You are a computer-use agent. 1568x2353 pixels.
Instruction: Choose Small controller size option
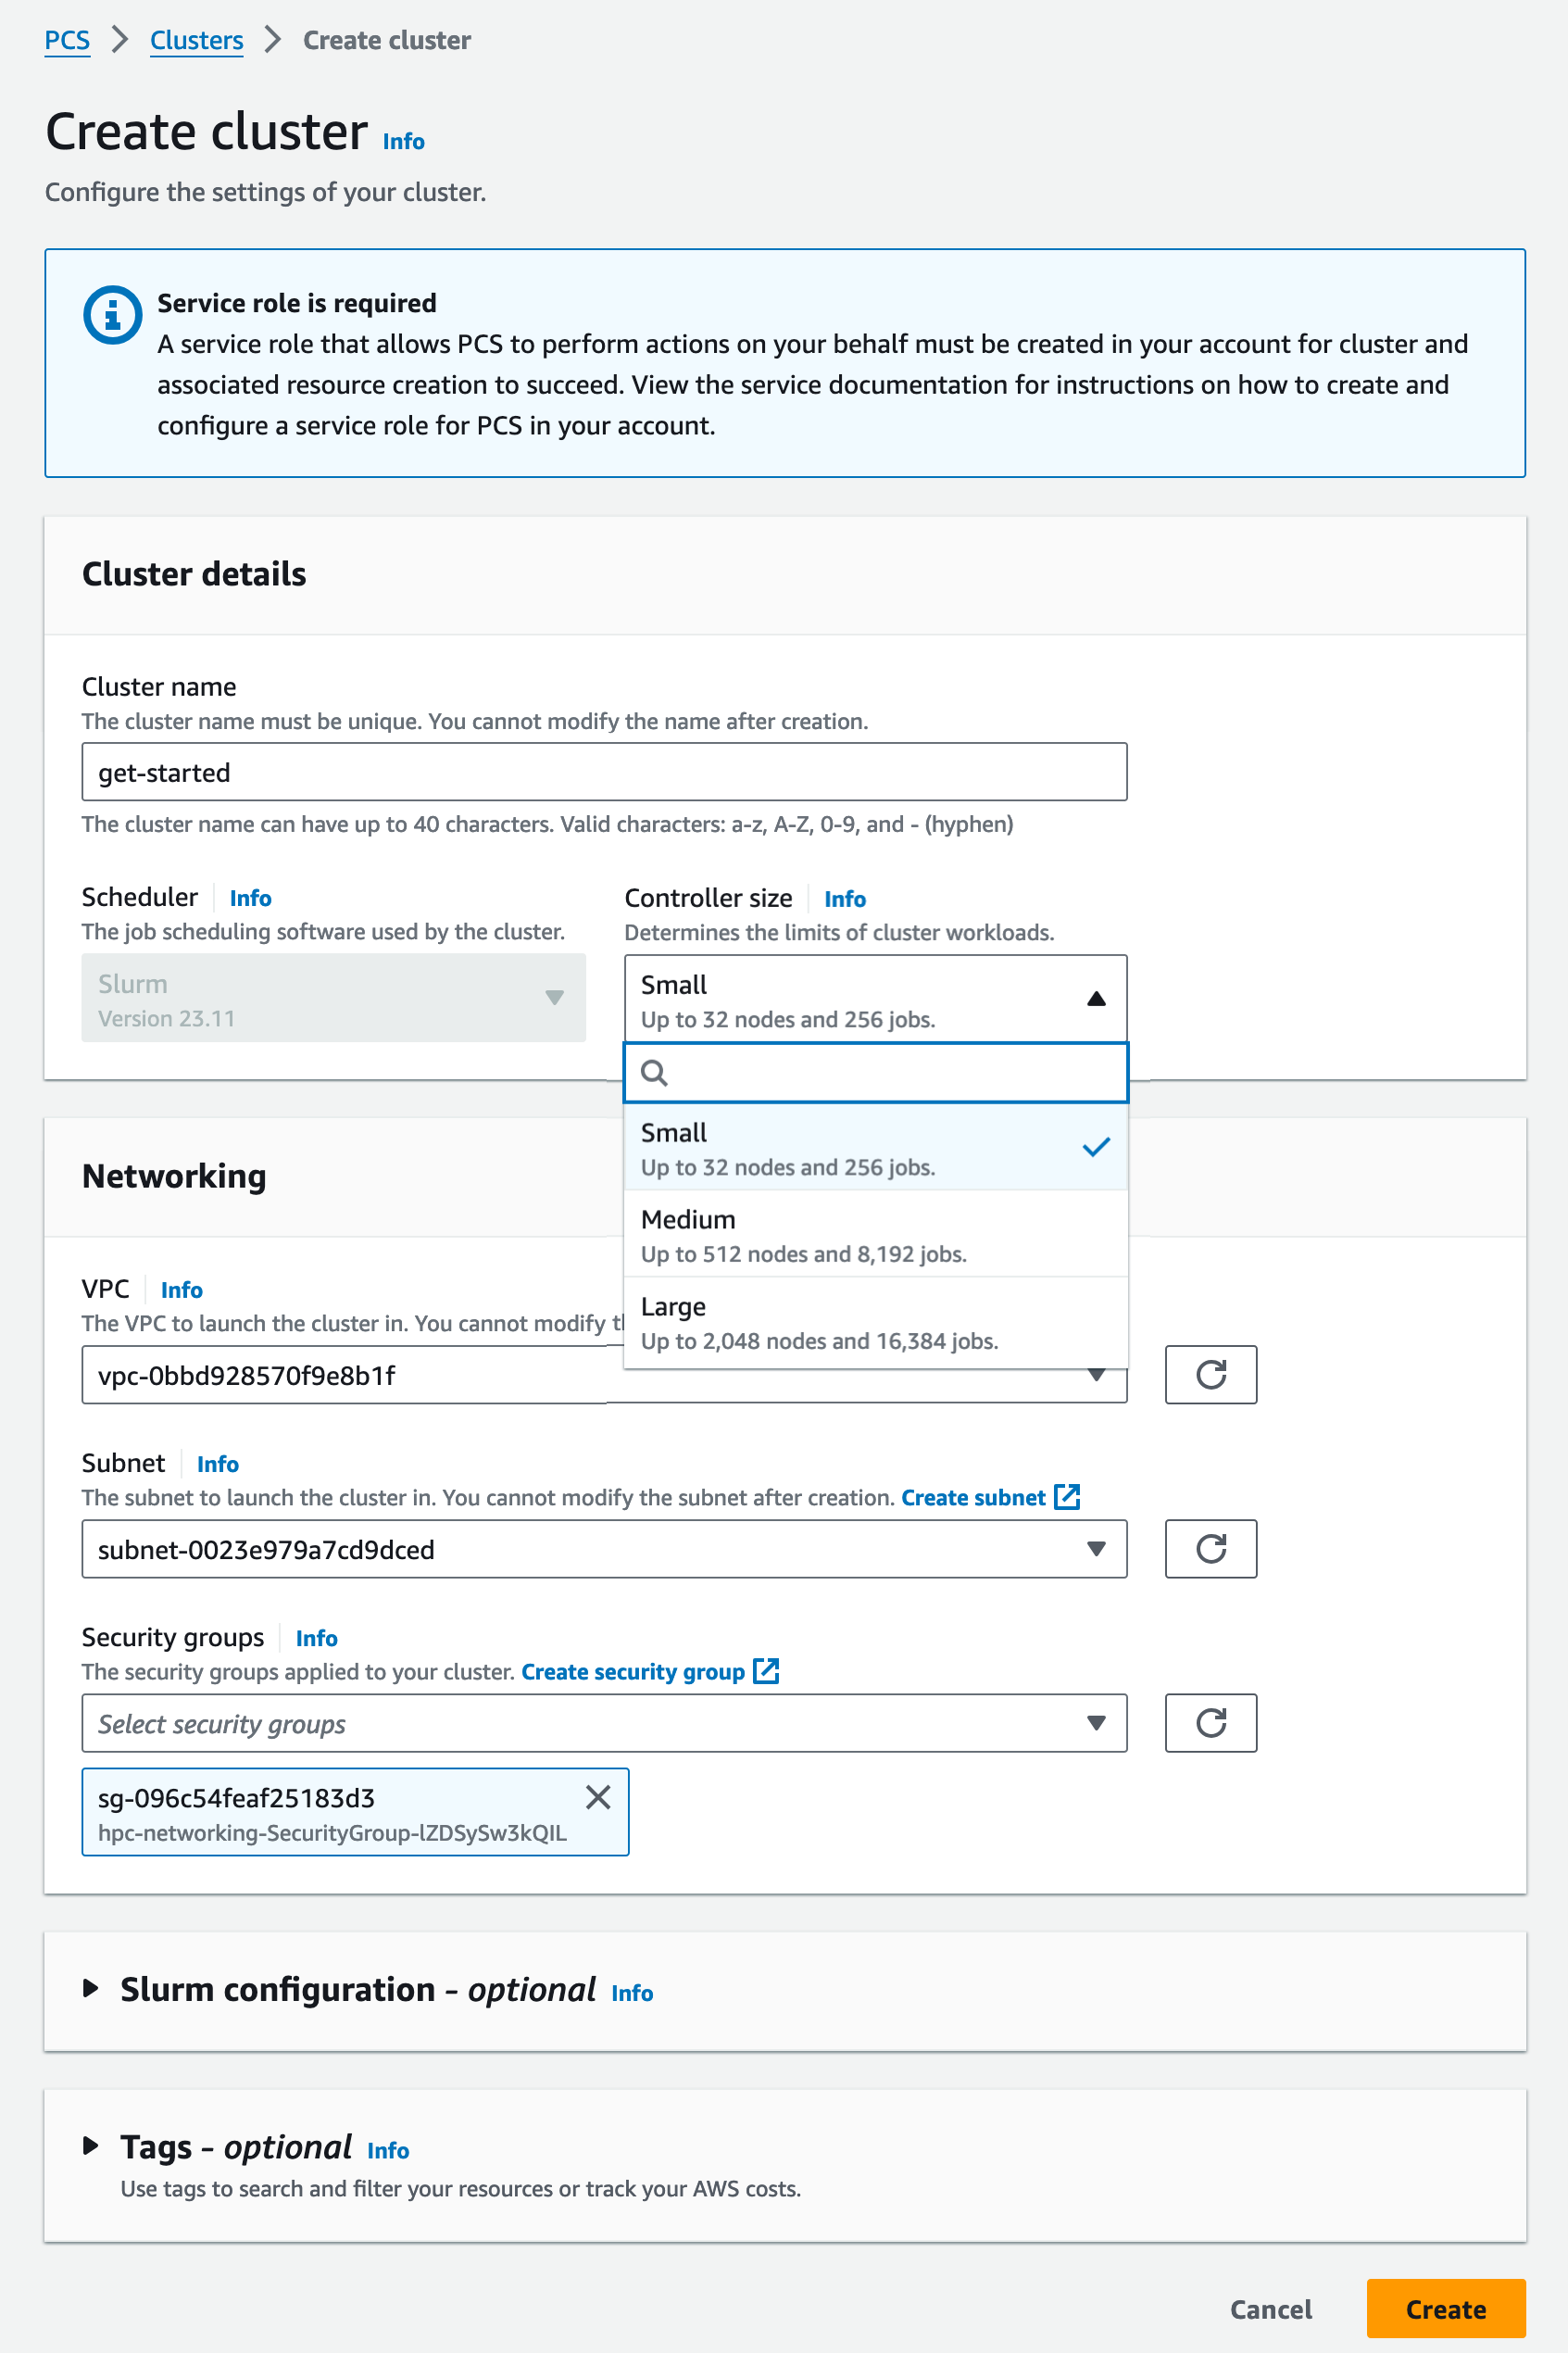click(x=876, y=1147)
